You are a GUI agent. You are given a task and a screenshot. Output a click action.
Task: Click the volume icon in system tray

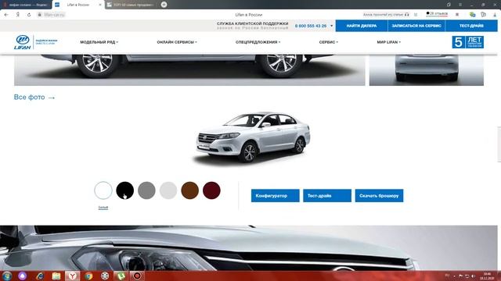473,276
